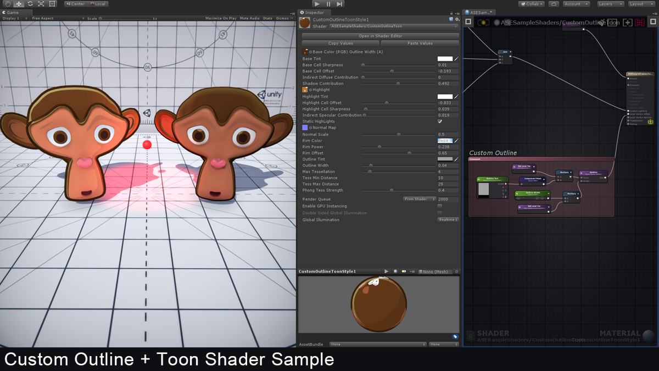Click the Pause button
The image size is (659, 371).
click(x=328, y=4)
